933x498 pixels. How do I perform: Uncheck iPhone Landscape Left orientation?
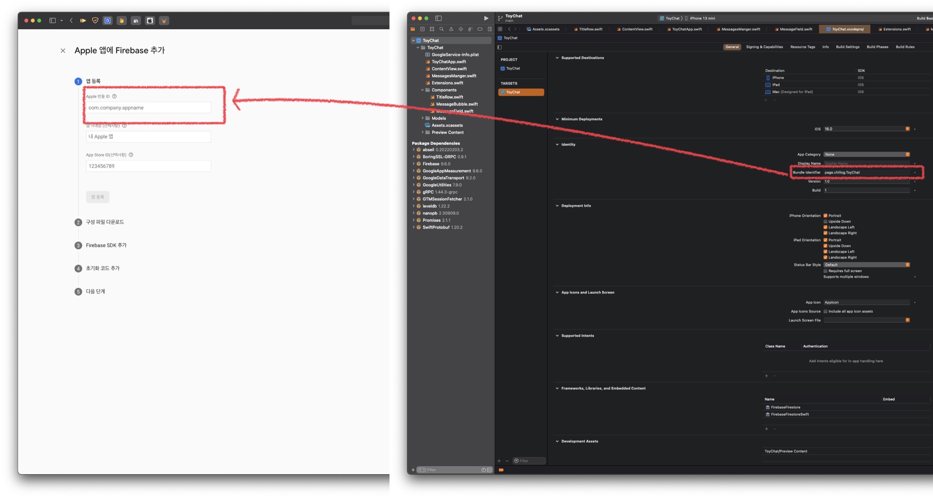pyautogui.click(x=825, y=227)
